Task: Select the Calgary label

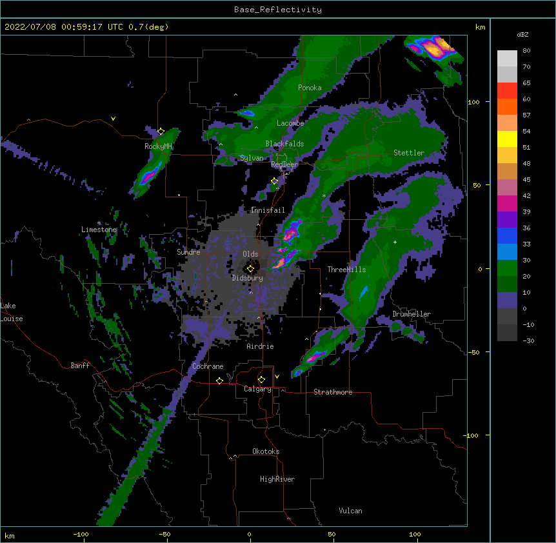Action: [x=257, y=389]
